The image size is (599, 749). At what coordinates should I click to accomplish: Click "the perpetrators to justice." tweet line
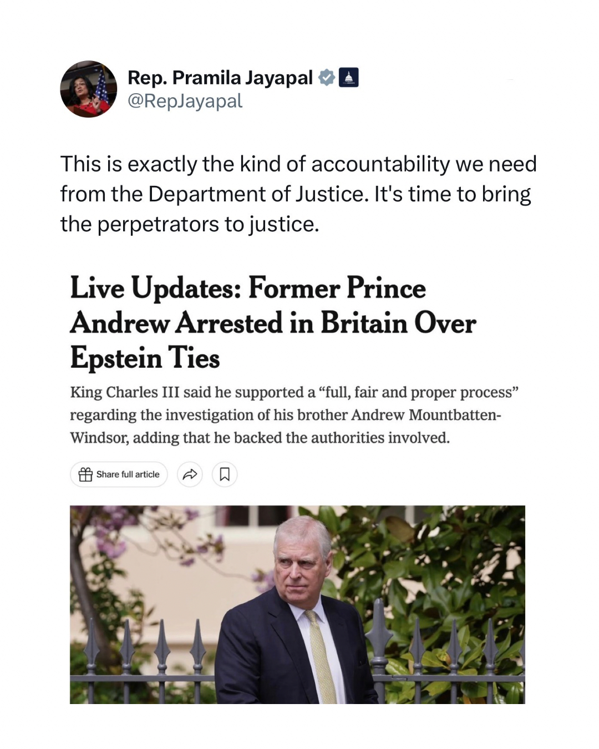[190, 224]
